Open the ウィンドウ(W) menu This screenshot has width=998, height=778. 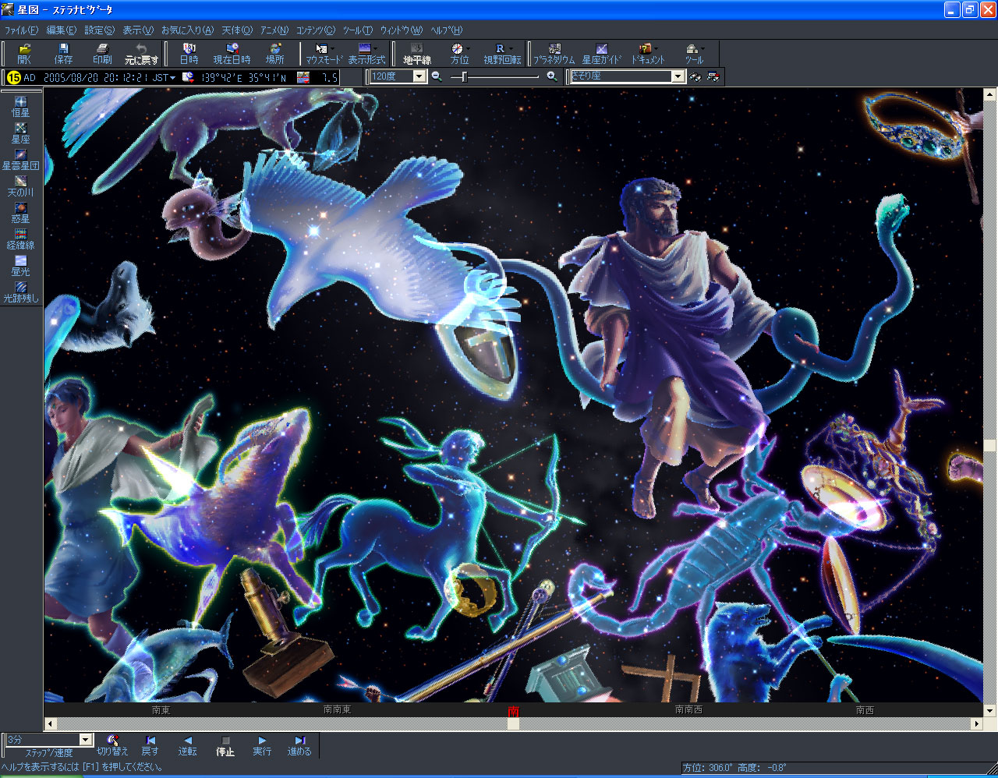pyautogui.click(x=401, y=30)
